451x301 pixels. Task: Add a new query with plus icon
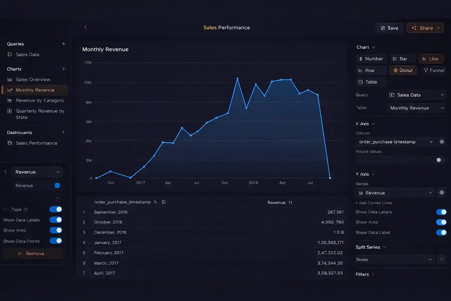pos(63,44)
